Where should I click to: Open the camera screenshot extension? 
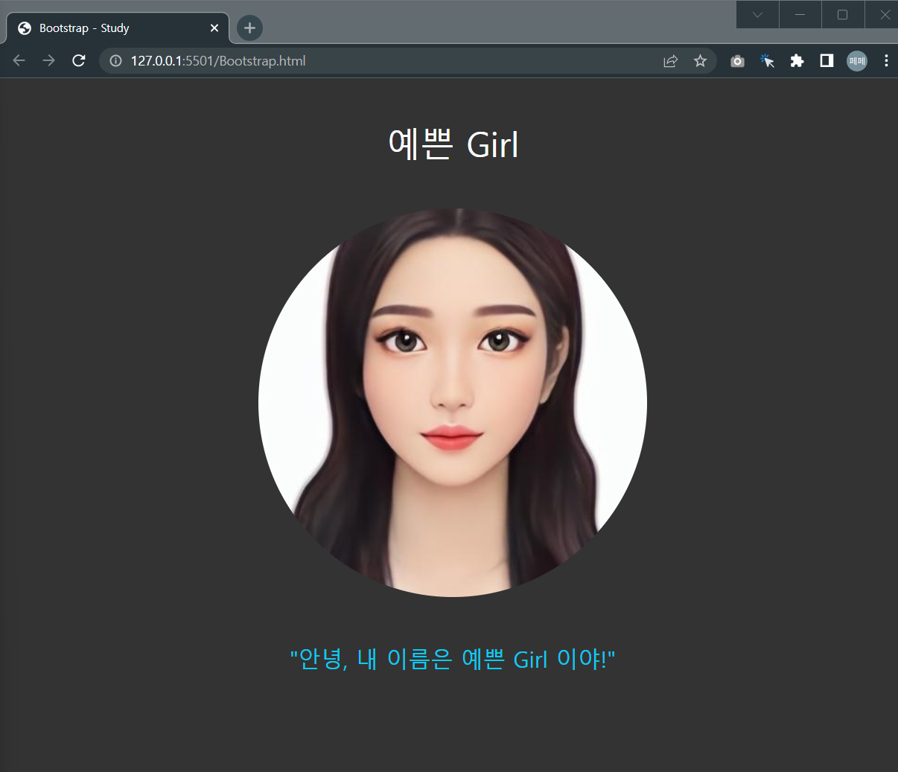[737, 61]
